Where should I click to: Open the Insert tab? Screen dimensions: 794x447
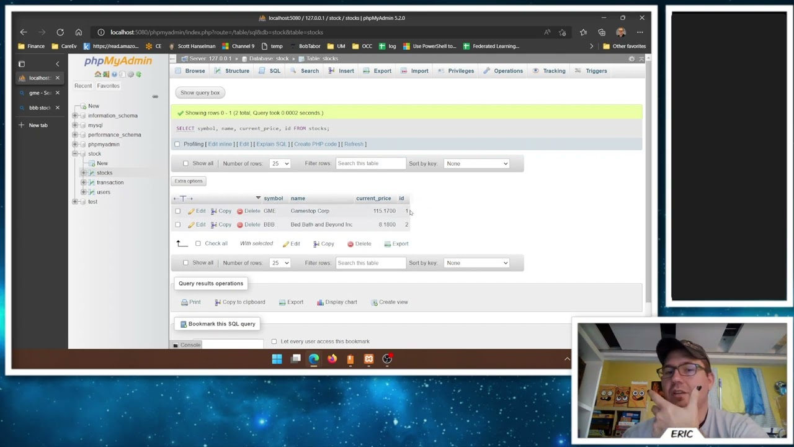coord(341,71)
